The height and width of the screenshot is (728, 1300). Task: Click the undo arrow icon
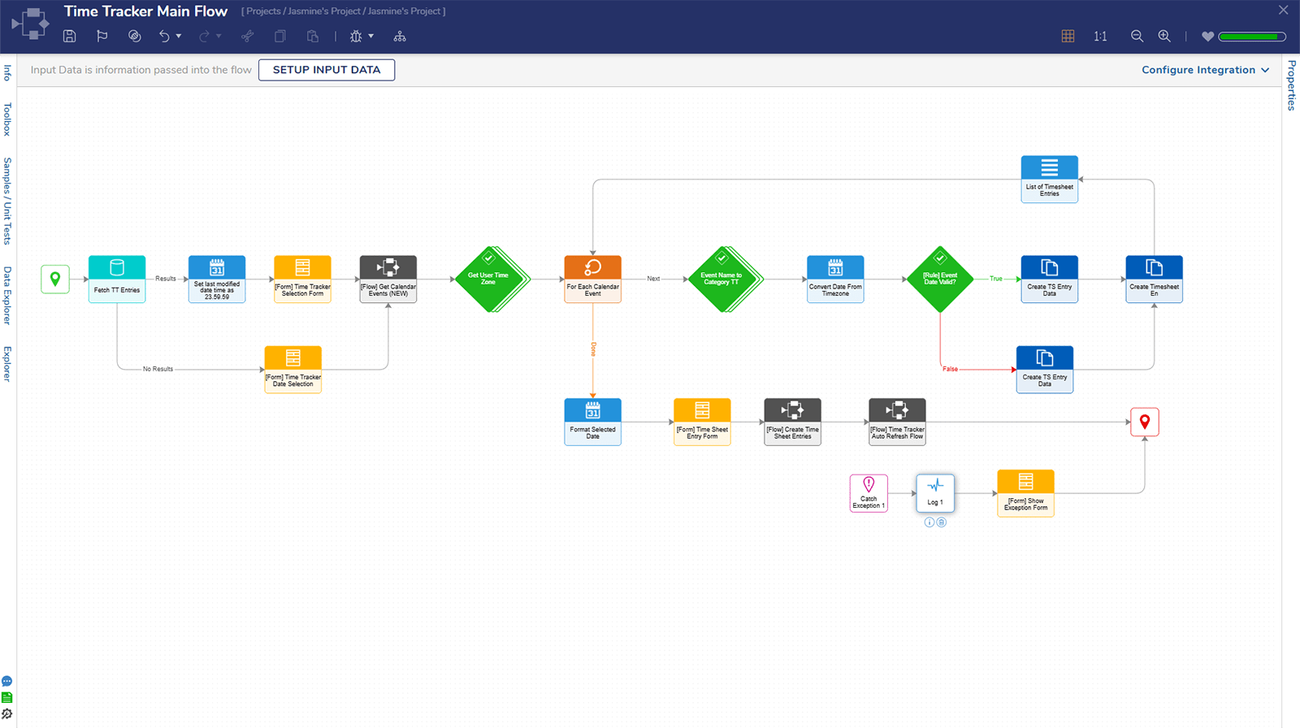164,37
